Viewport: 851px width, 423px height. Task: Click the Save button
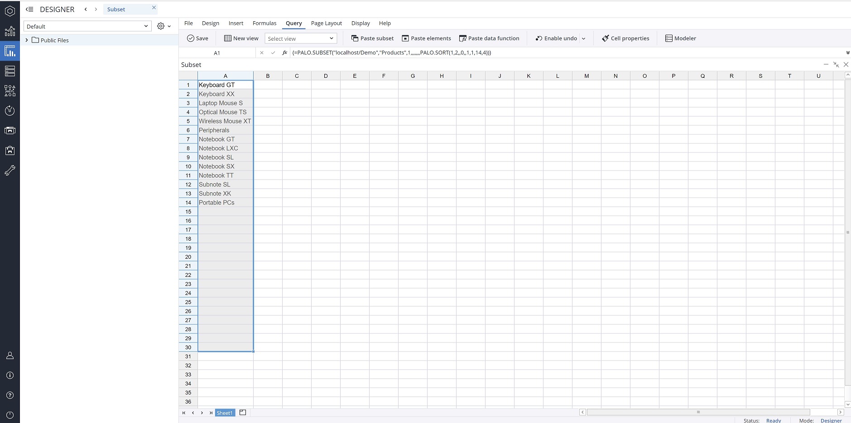(x=197, y=38)
